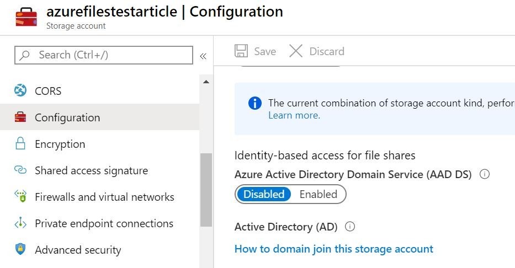The width and height of the screenshot is (515, 268).
Task: Click the search magnifier icon
Action: (25, 55)
